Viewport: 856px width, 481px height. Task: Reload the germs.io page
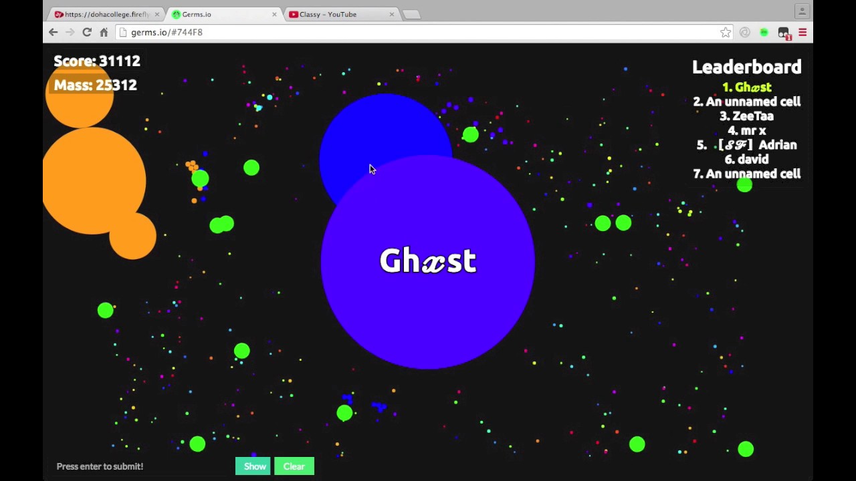(87, 32)
